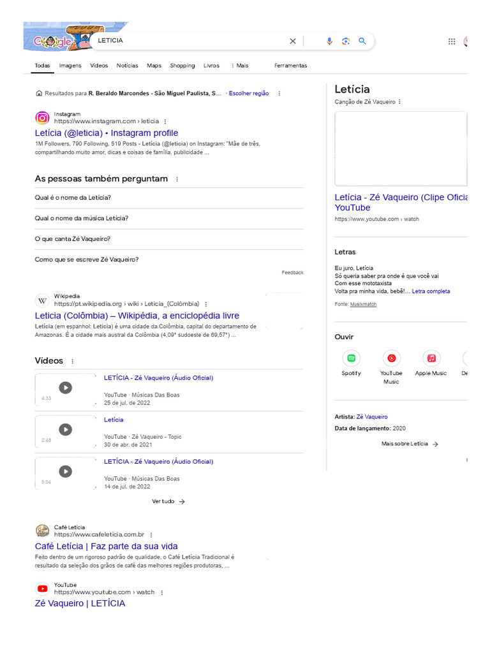This screenshot has height=653, width=490.
Task: Open Wikipedia result options menu
Action: (x=205, y=304)
